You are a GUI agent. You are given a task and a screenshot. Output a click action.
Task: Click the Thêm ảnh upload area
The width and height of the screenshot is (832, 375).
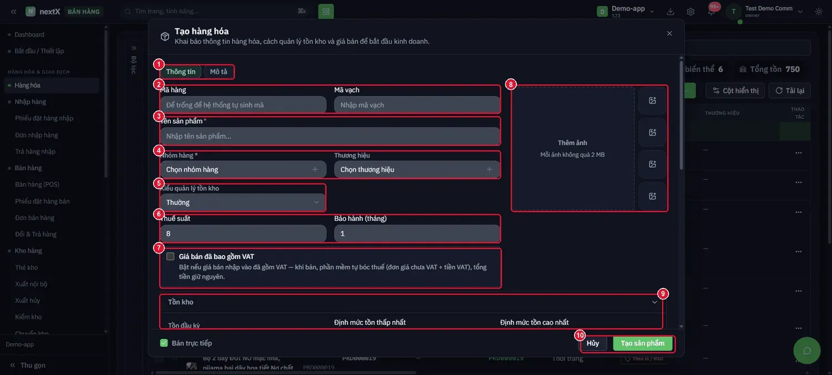coord(572,149)
